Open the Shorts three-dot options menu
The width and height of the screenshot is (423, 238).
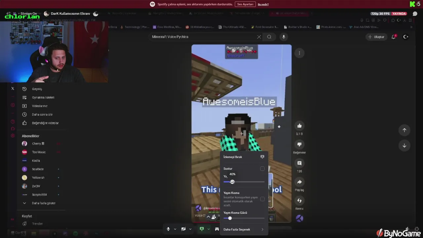299,53
